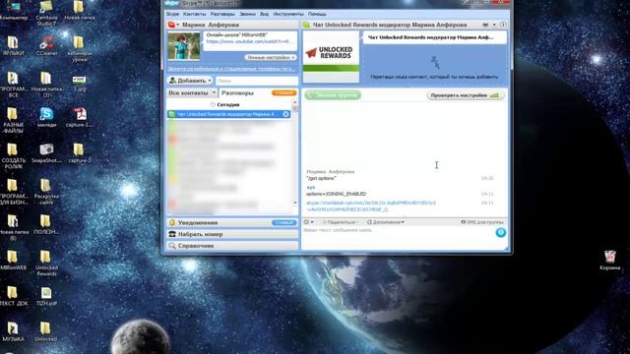Open the chat header dropdown arrow

(494, 25)
